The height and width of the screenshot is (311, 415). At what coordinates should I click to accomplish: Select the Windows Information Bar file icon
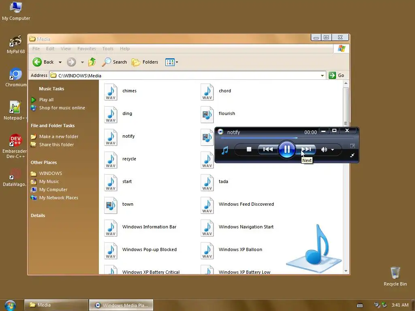pyautogui.click(x=111, y=228)
